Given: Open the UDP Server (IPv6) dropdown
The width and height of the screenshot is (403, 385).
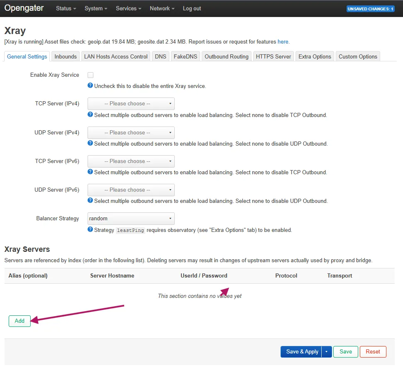Looking at the screenshot, I should tap(131, 190).
